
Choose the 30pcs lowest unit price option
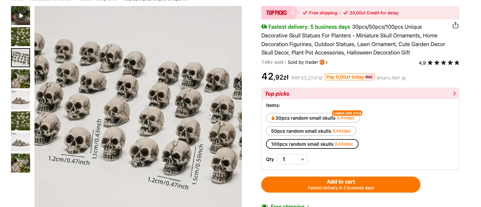click(313, 118)
